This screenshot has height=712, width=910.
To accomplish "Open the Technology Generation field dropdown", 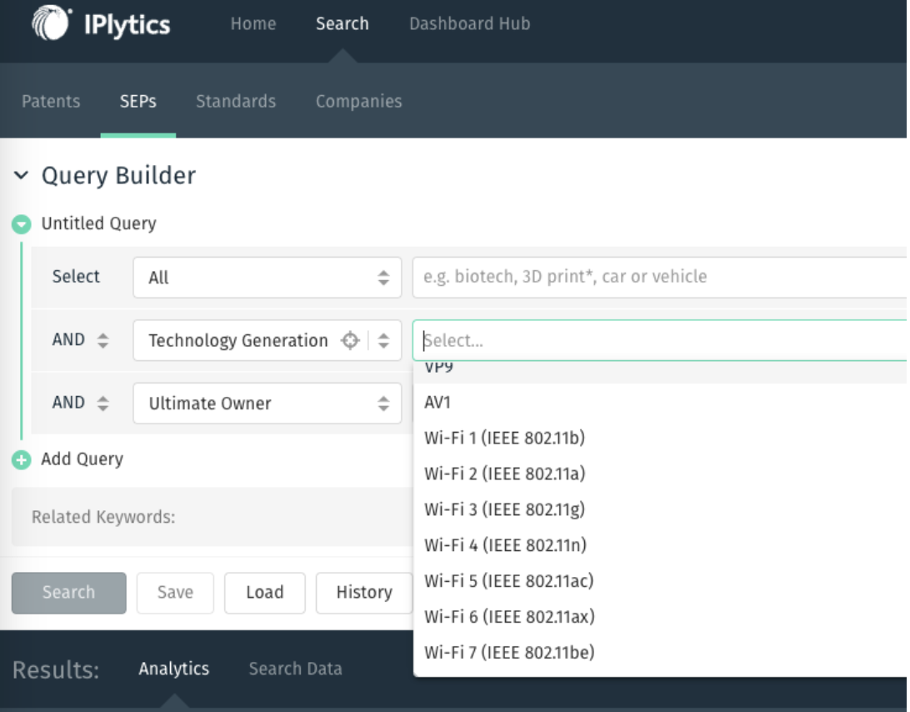I will 383,340.
